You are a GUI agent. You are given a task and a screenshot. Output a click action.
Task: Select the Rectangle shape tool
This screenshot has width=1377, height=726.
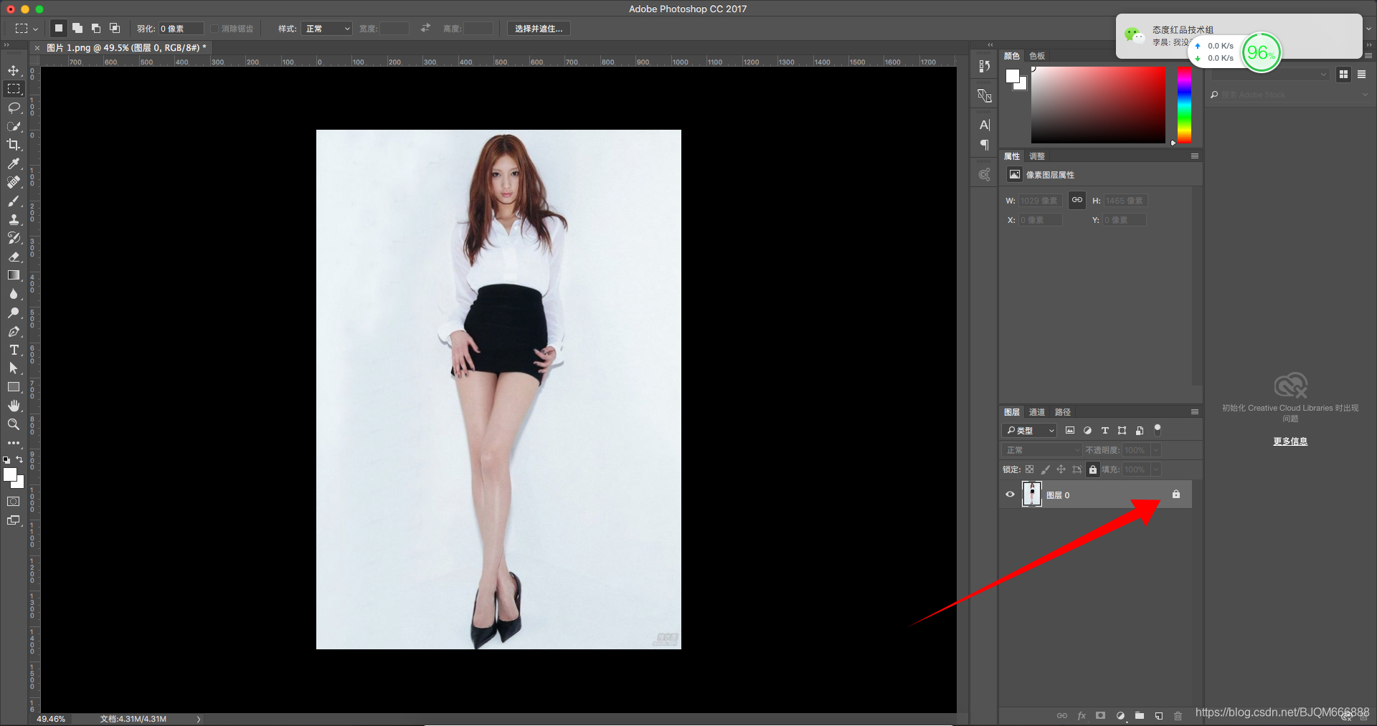tap(14, 387)
